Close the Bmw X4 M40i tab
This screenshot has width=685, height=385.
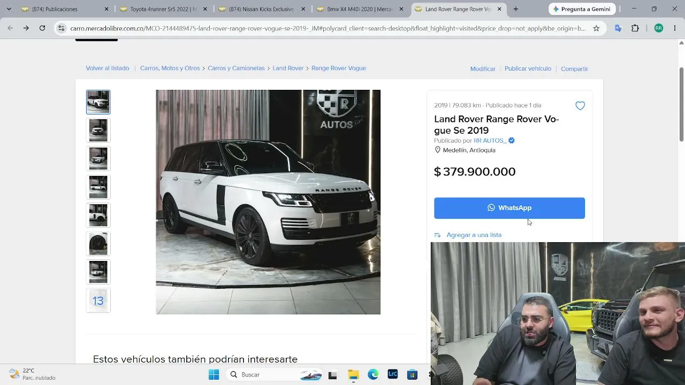pos(401,9)
